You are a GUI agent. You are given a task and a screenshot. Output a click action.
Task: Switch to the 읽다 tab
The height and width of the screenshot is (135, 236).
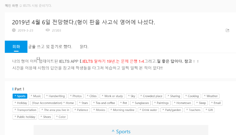[84, 47]
